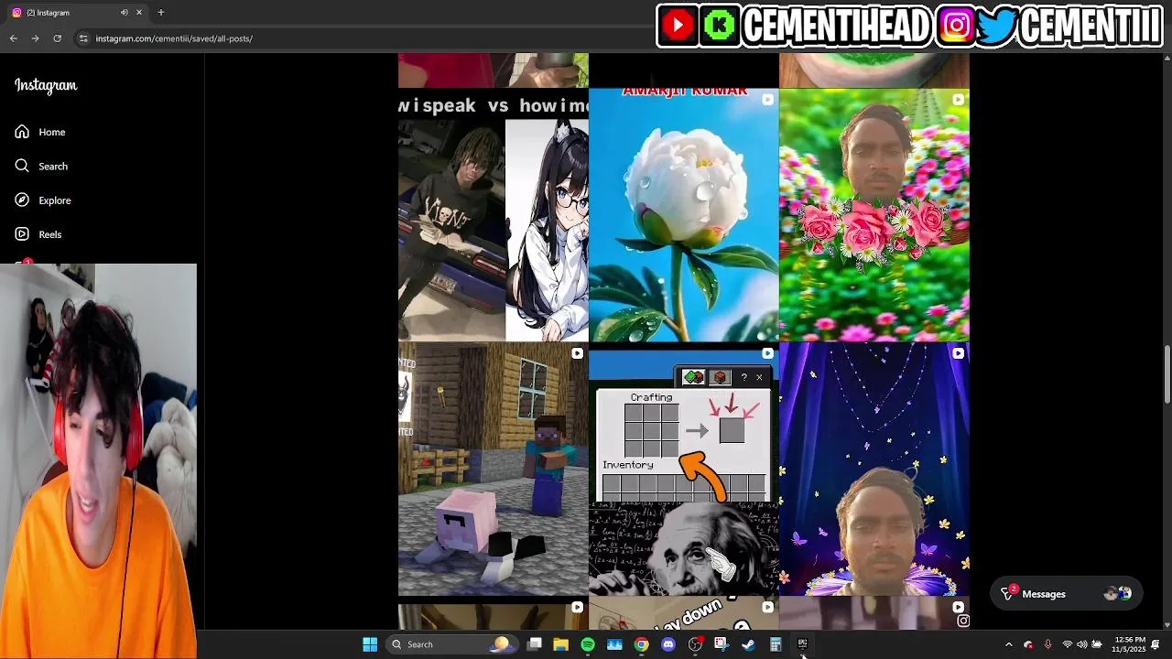The image size is (1172, 659).
Task: Click reel icon on purple butterflies post
Action: click(958, 354)
